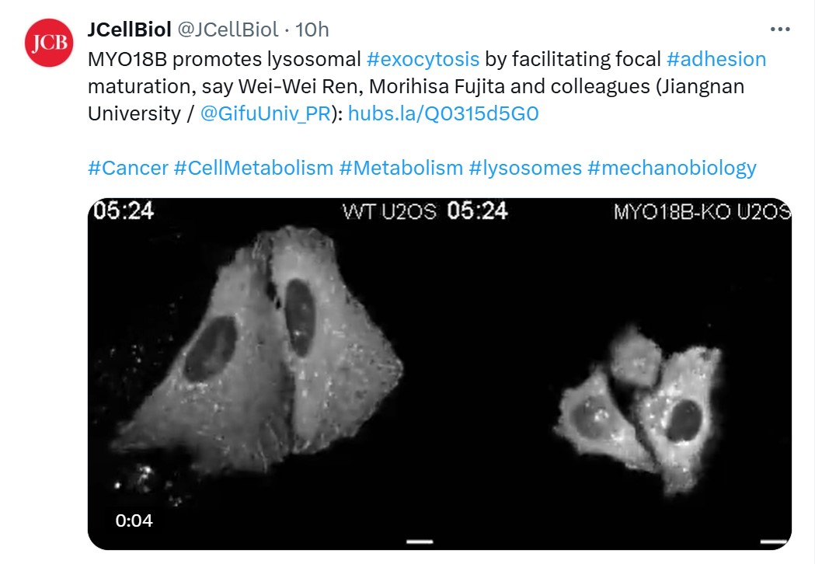Open the #mechanobiology hashtag
The height and width of the screenshot is (564, 815).
(x=672, y=168)
